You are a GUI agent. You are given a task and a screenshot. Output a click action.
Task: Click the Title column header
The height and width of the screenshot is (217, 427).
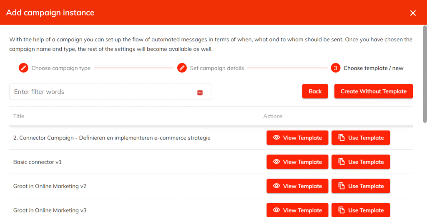tap(19, 116)
